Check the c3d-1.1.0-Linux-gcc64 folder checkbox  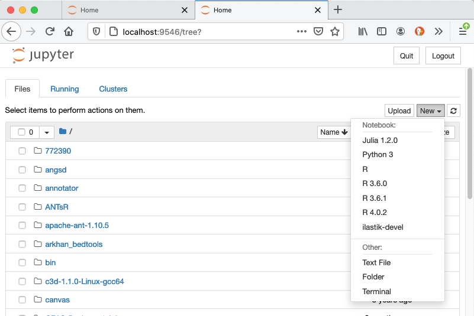[22, 281]
